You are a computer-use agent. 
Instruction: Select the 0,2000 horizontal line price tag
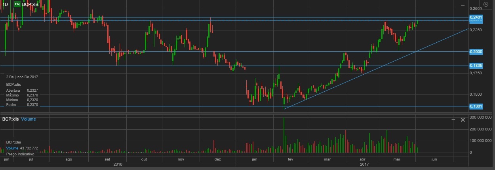476,52
